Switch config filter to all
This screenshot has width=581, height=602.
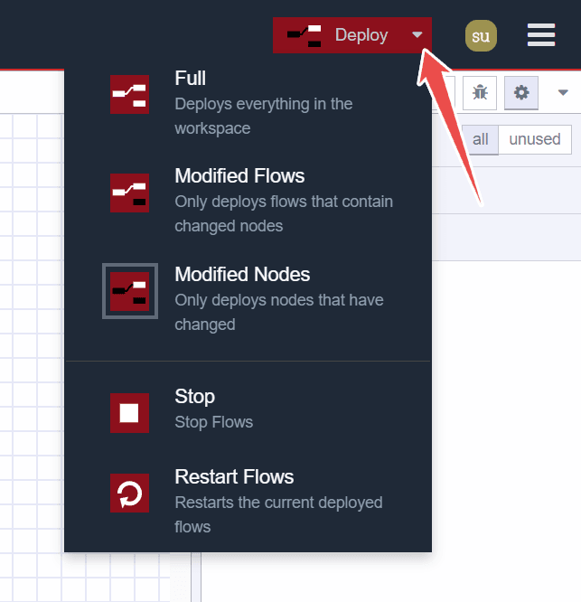point(480,140)
